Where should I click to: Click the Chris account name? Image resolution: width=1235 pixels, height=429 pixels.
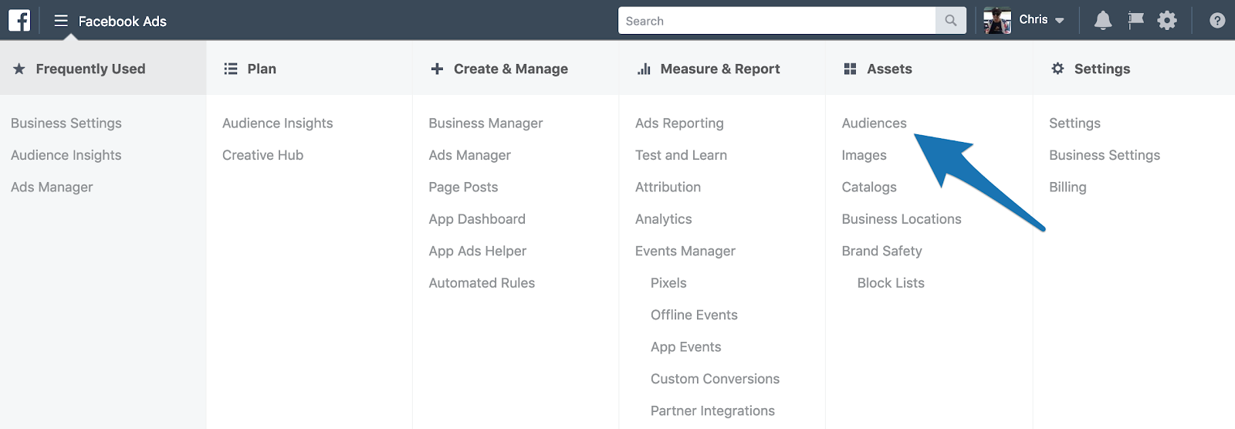tap(1033, 20)
